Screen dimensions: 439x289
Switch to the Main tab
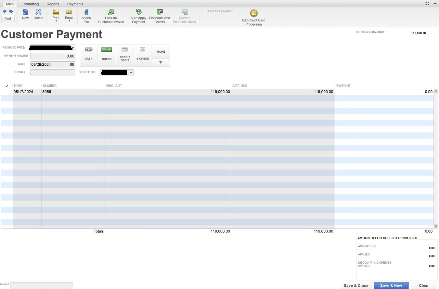click(10, 4)
